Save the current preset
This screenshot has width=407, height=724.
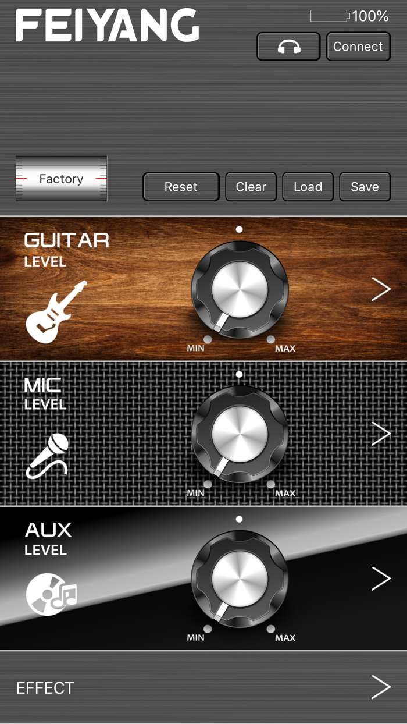[365, 187]
